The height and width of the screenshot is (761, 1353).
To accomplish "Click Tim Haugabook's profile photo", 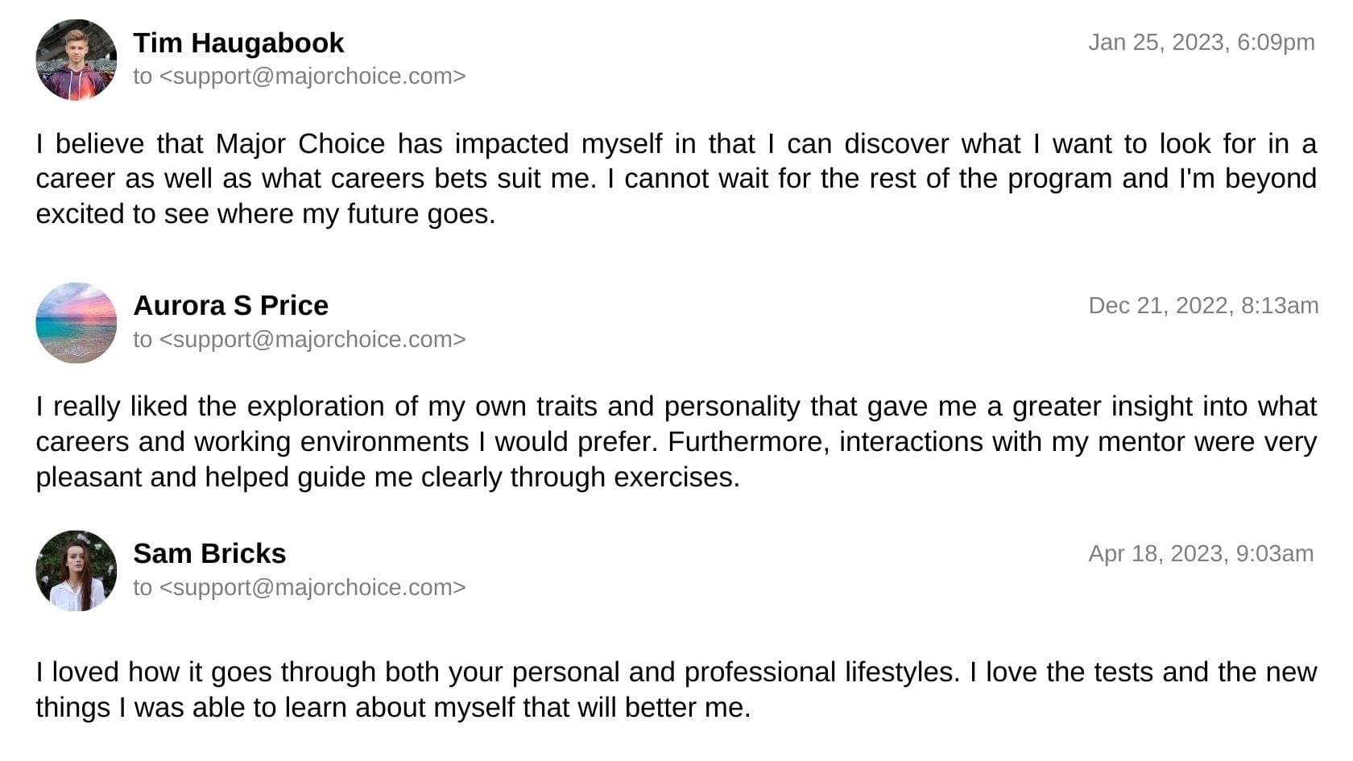I will 76,60.
